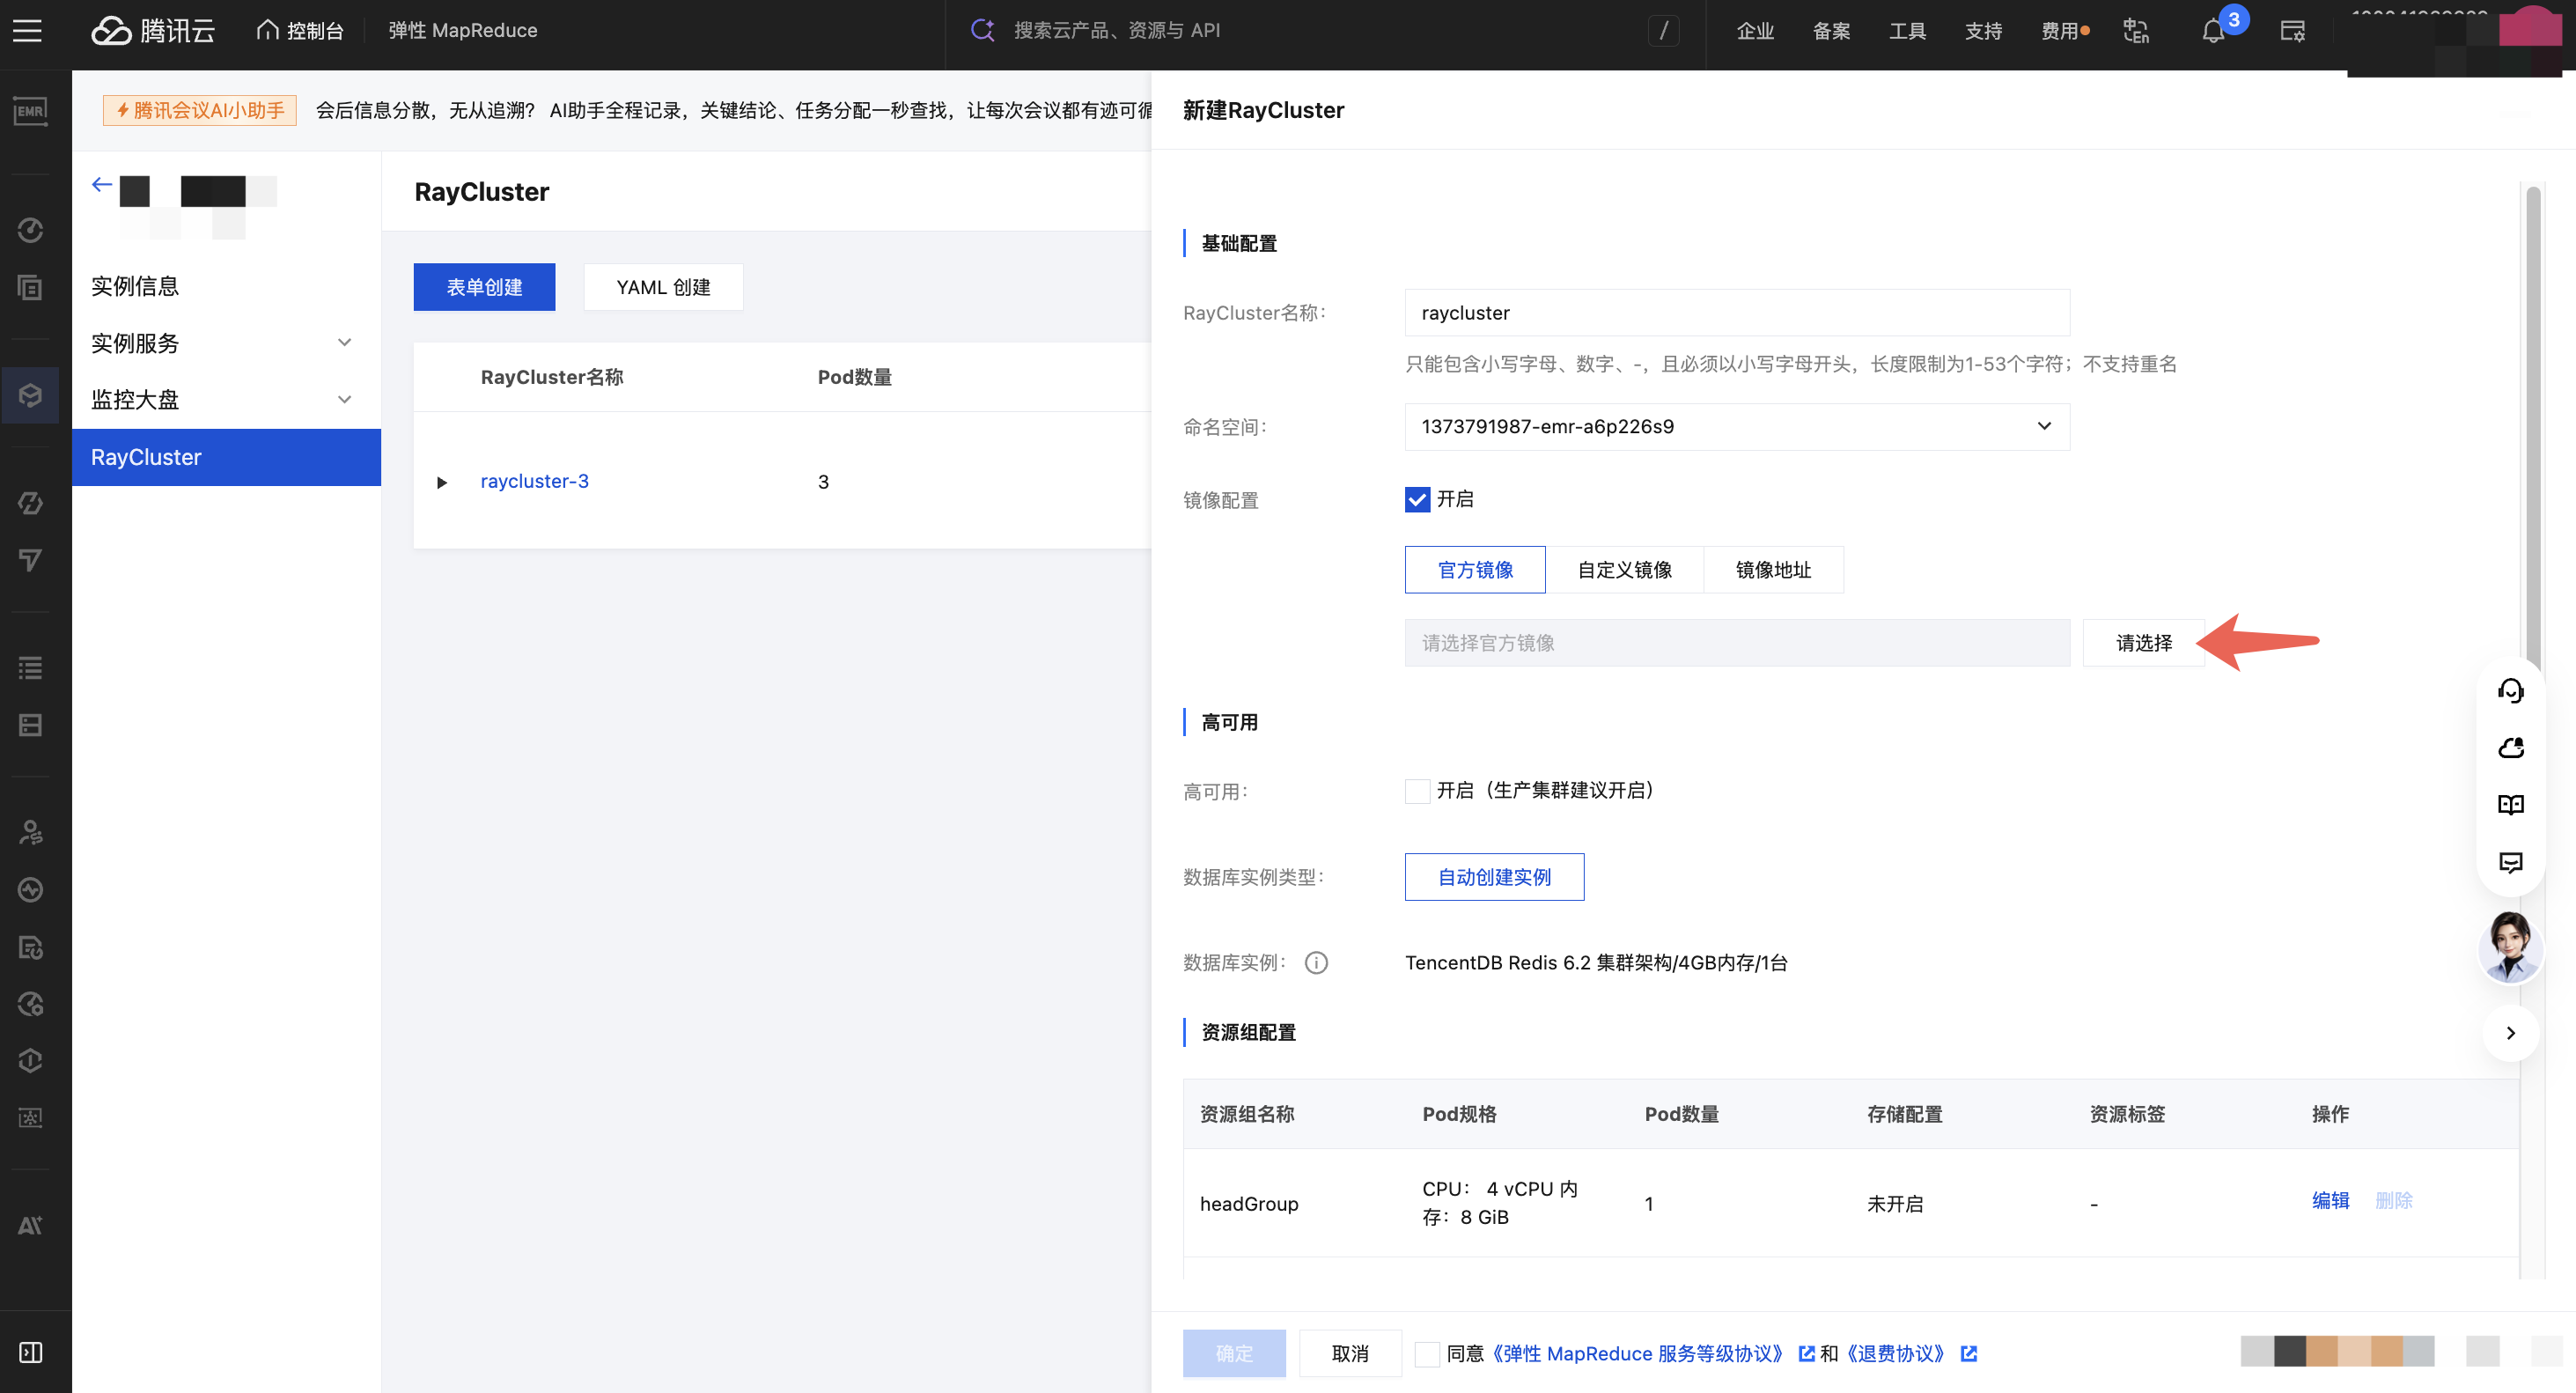Screen dimensions: 2576x1393
Task: Select RayCluster in the side menu
Action: point(226,457)
